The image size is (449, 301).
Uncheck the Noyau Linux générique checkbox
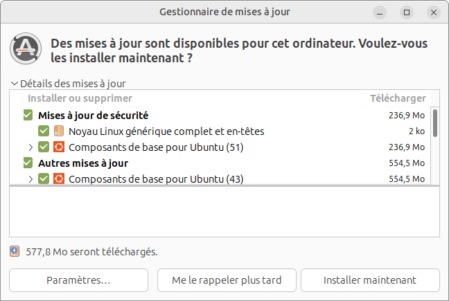point(44,131)
